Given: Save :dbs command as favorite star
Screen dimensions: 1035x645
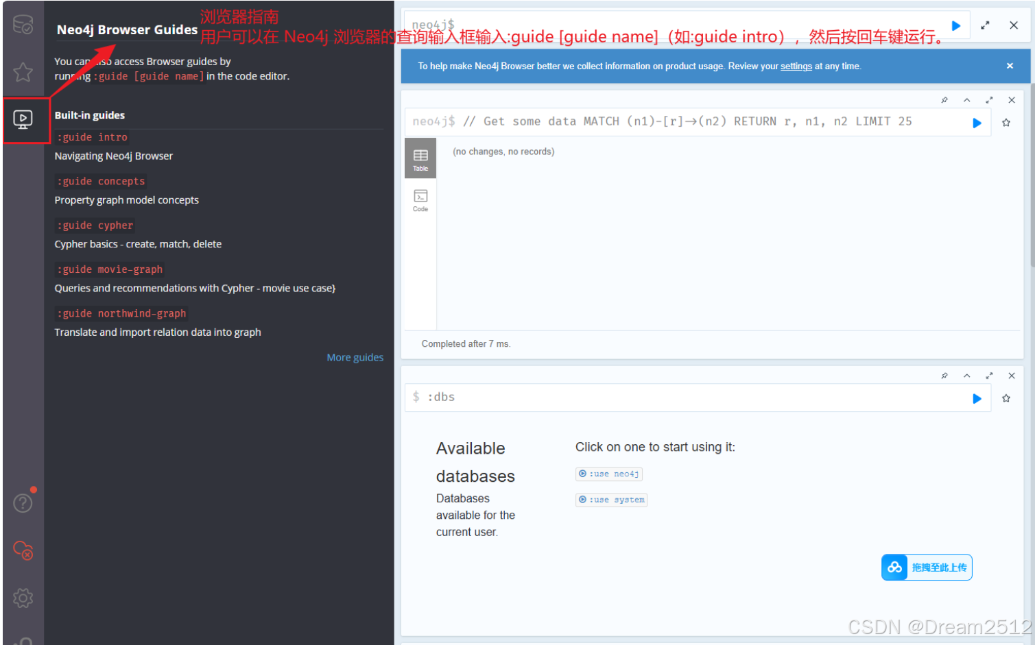Looking at the screenshot, I should click(1006, 398).
